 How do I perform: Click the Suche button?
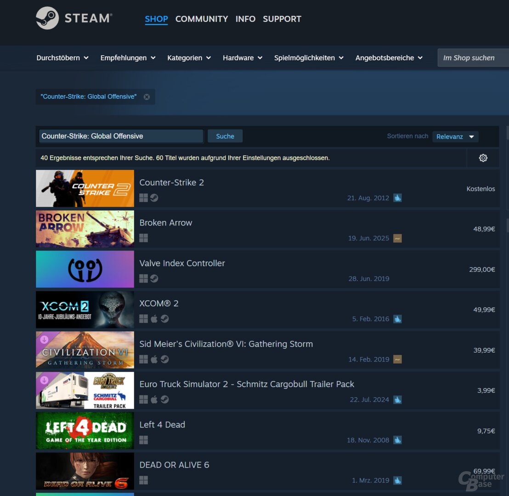point(225,136)
